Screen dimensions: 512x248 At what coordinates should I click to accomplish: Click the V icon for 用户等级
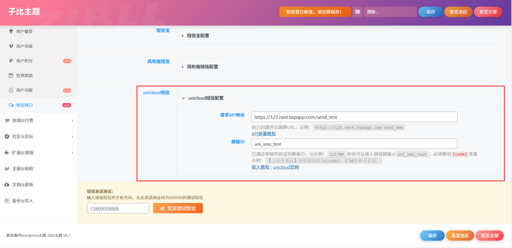[11, 46]
